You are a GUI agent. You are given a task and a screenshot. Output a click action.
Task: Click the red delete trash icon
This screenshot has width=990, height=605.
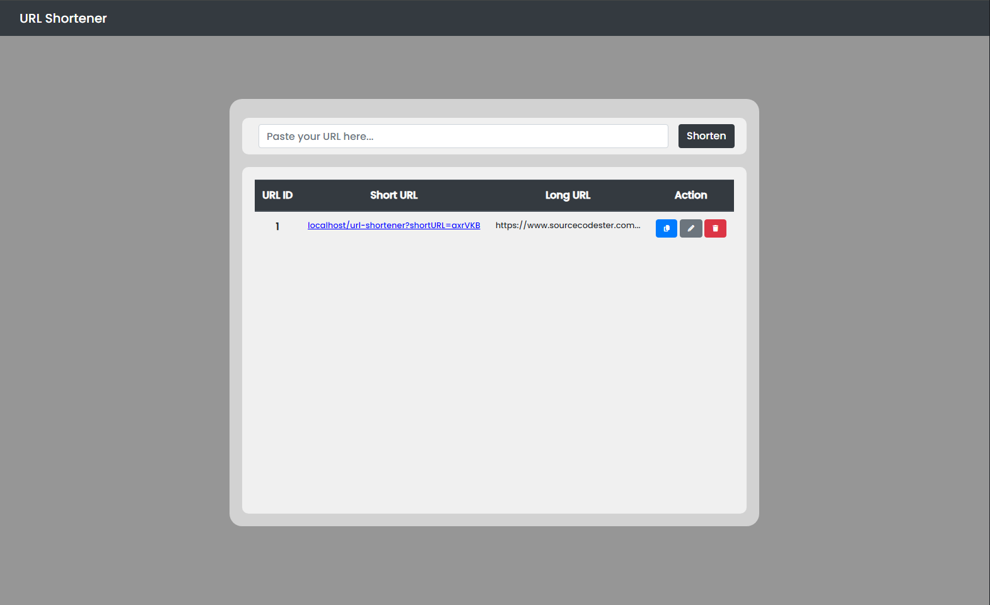pyautogui.click(x=715, y=228)
